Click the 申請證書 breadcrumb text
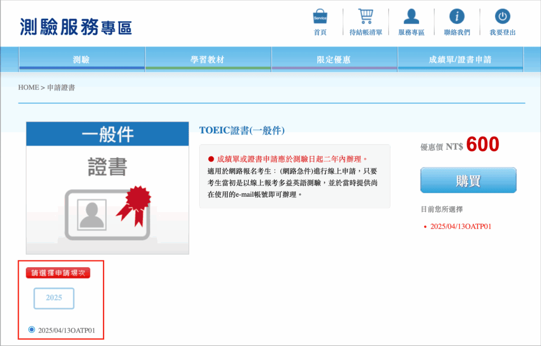The width and height of the screenshot is (541, 346). [x=61, y=87]
